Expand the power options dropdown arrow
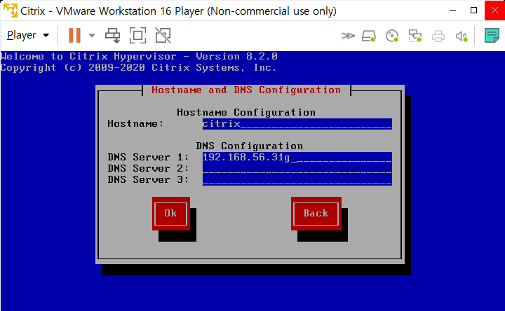This screenshot has width=505, height=311. point(92,36)
